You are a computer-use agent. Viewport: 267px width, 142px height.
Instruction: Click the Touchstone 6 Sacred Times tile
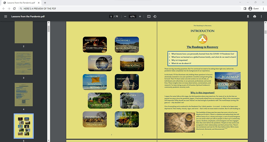click(x=127, y=82)
